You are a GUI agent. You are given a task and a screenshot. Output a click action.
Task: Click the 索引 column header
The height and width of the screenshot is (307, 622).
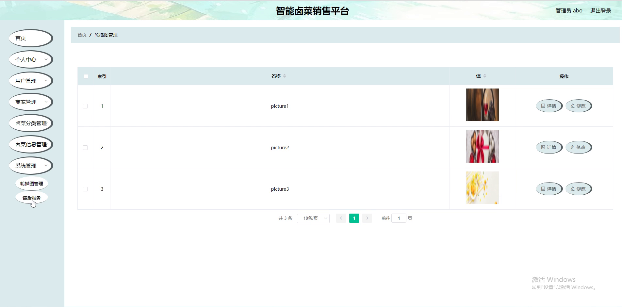tap(102, 76)
